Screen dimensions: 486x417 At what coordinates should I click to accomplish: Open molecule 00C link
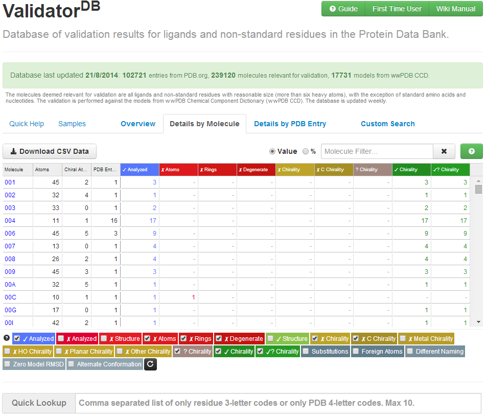coord(11,297)
